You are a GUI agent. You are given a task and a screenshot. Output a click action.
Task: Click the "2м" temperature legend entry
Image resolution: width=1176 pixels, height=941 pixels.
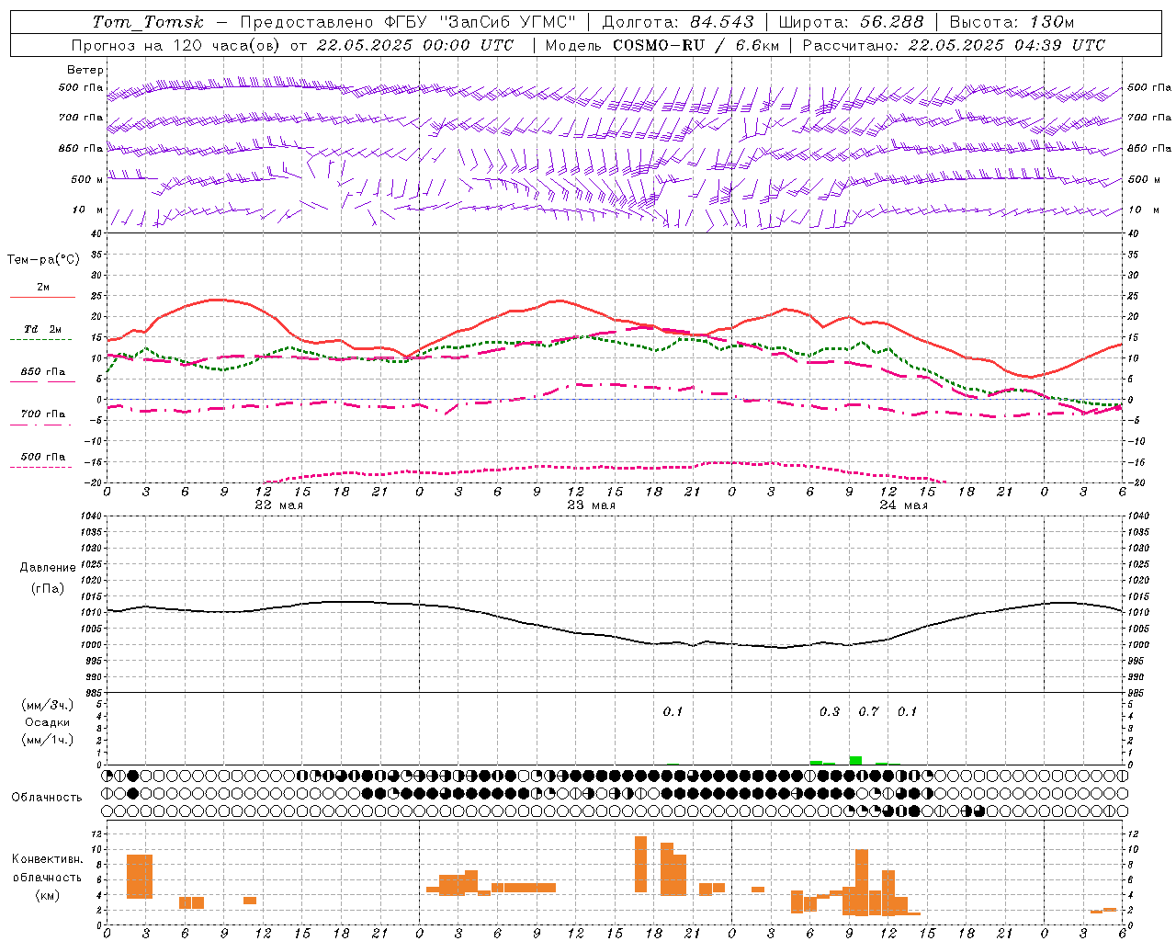[x=43, y=287]
